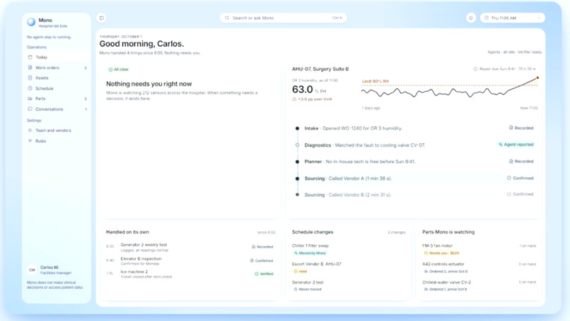
Task: Click the Carlos M. profile name
Action: click(x=50, y=267)
